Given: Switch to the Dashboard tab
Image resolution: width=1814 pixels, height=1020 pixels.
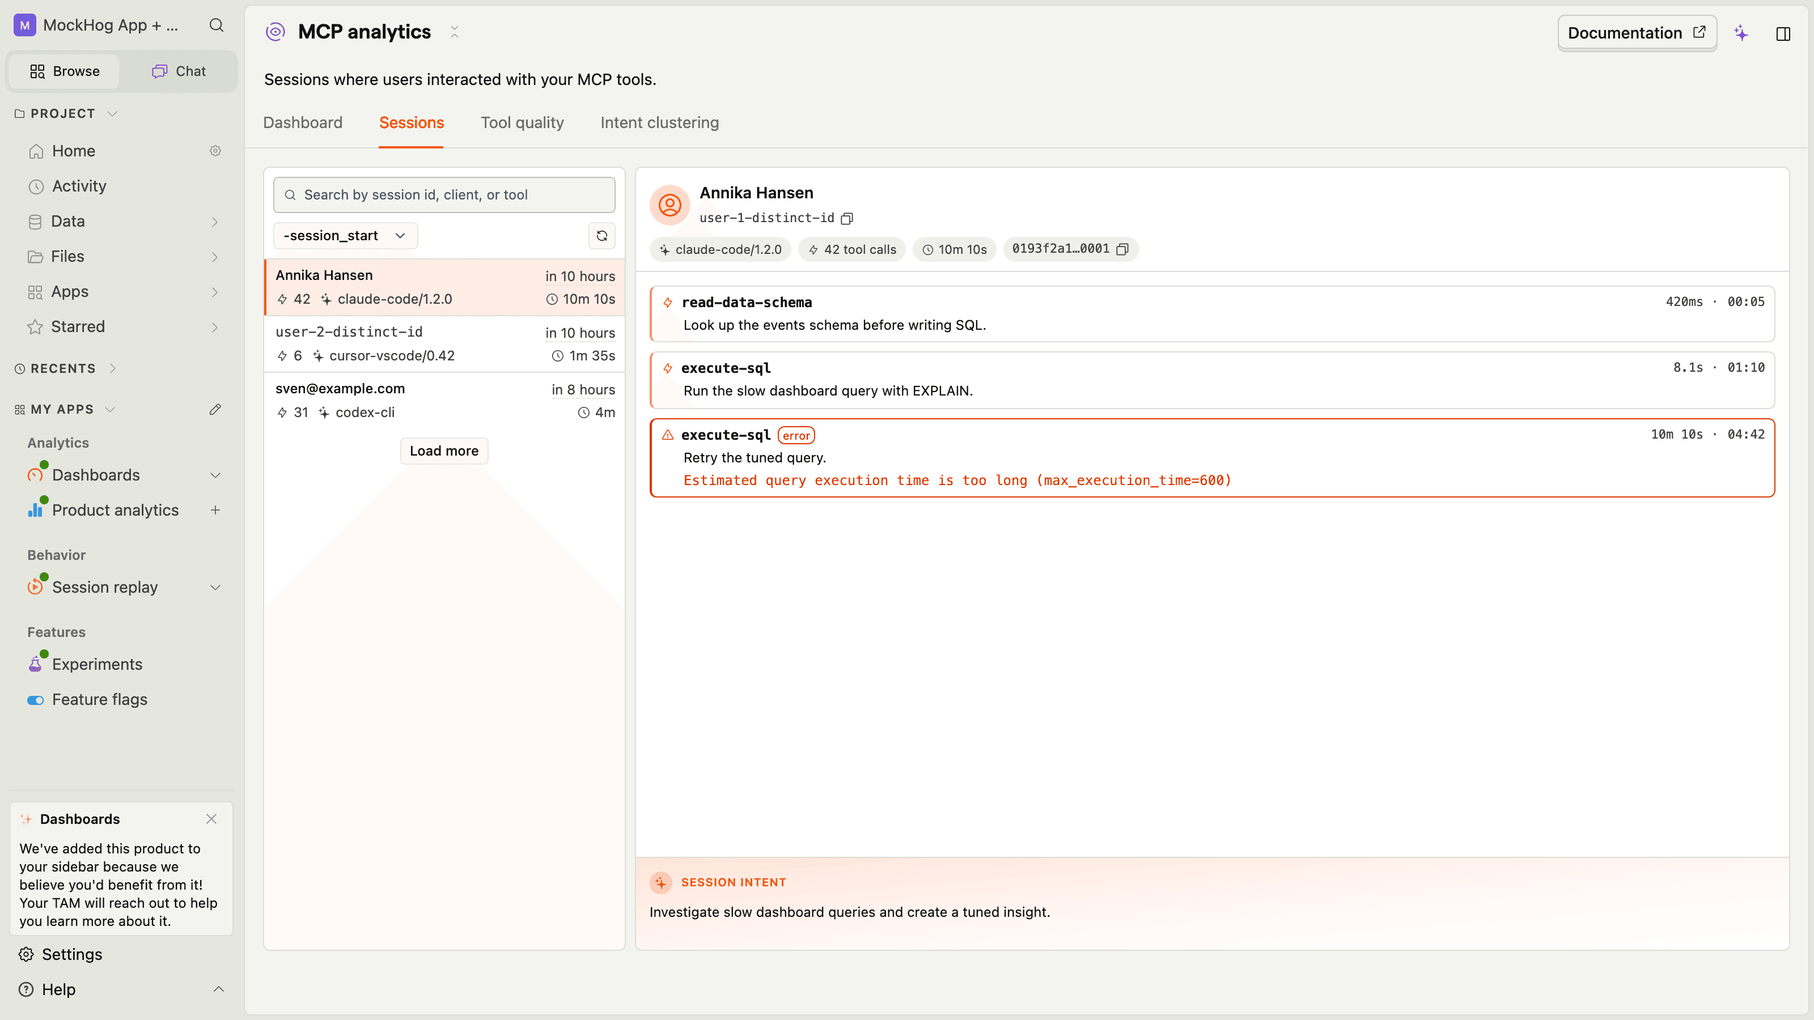Looking at the screenshot, I should tap(303, 122).
